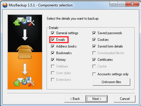
Task: Go to the Next step
Action: [97, 99]
